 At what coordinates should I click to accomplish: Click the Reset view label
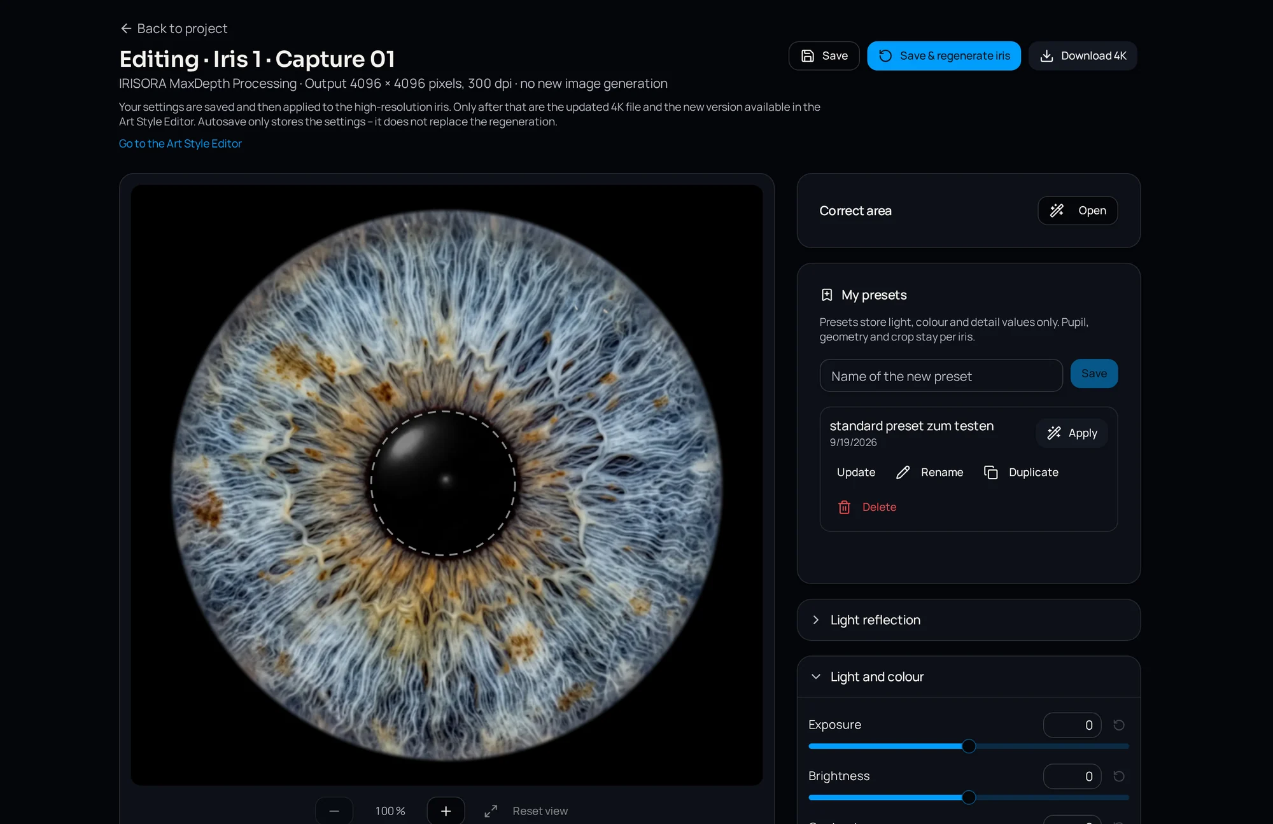540,811
